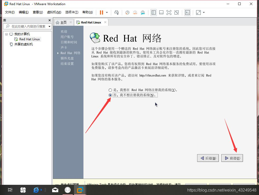Click 额外光盘 in the setup steps

click(67, 58)
